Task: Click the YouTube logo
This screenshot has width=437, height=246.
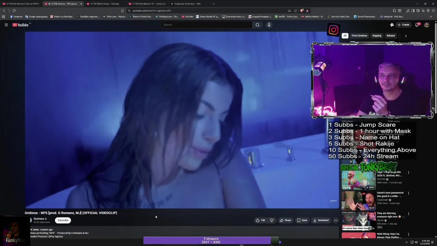Action: 20,25
